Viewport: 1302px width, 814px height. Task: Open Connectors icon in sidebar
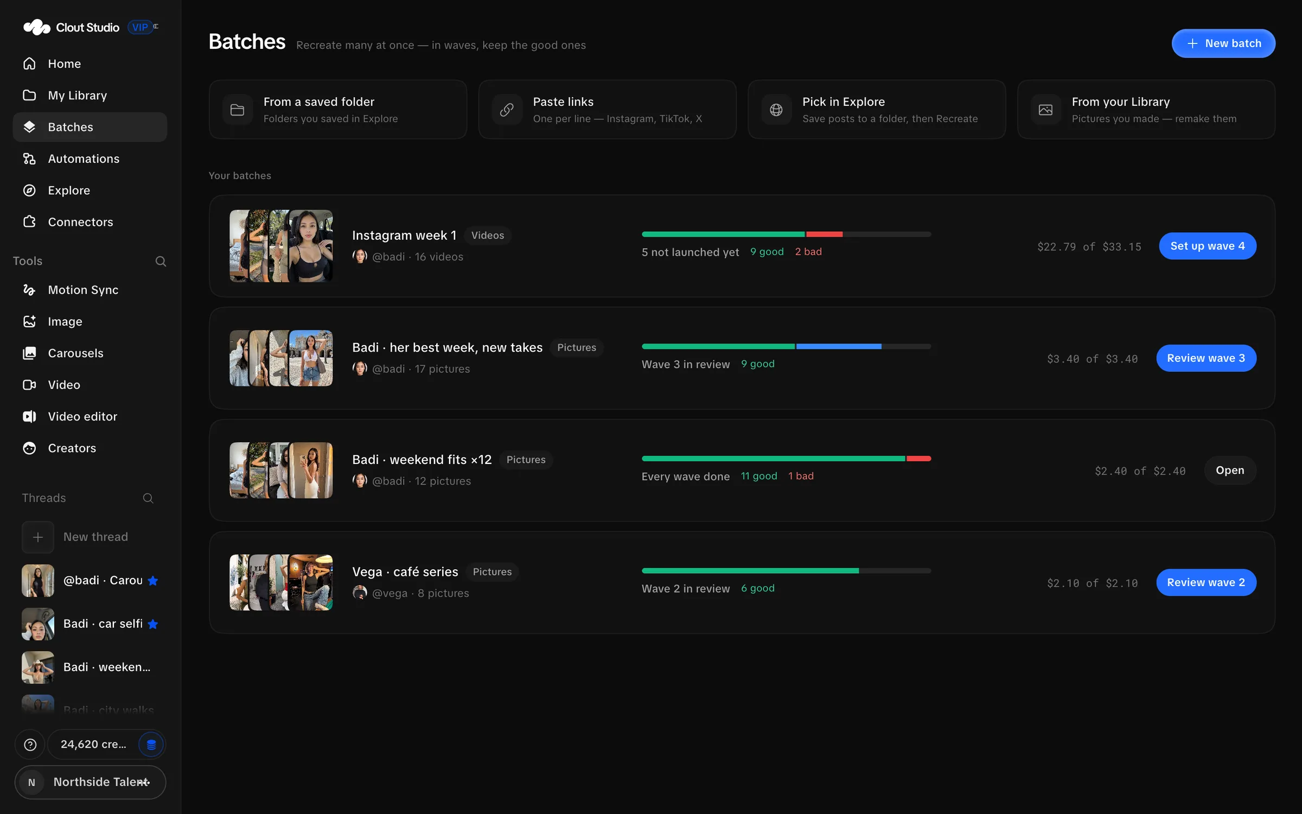tap(29, 221)
